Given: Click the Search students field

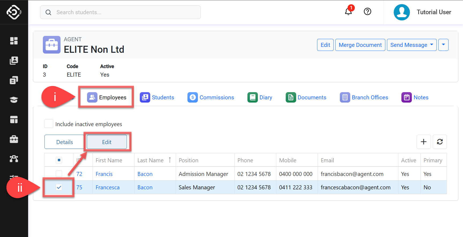Looking at the screenshot, I should 121,12.
